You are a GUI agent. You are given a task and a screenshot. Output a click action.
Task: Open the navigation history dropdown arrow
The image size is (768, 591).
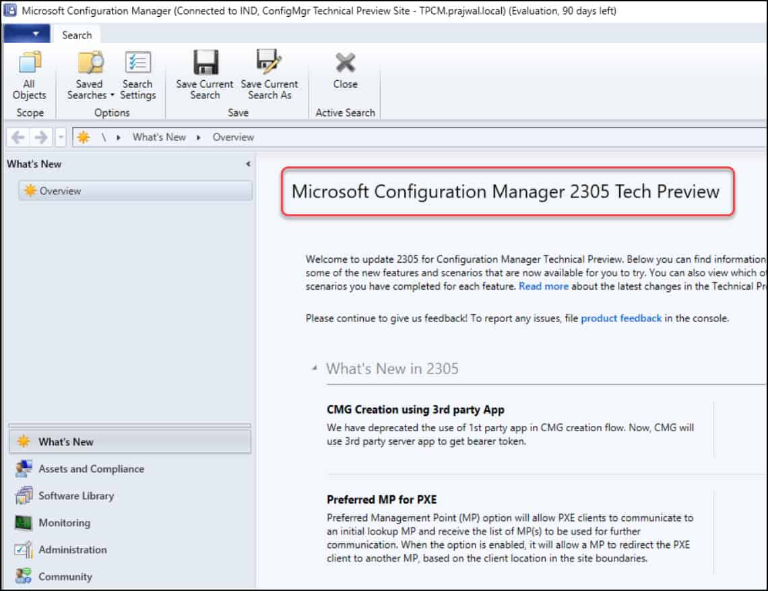[x=61, y=137]
